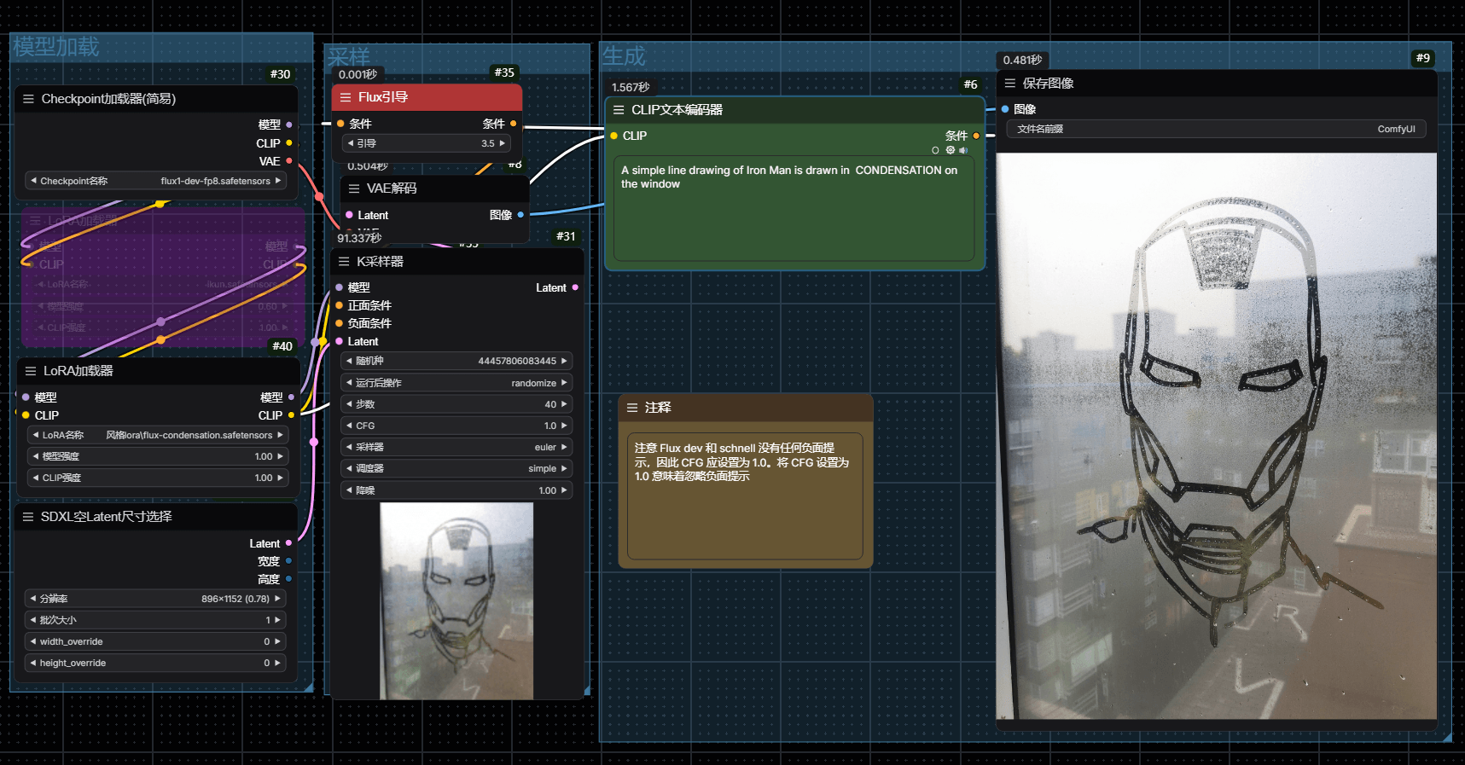Click the K采样器 模型 input port
This screenshot has width=1465, height=765.
[340, 287]
